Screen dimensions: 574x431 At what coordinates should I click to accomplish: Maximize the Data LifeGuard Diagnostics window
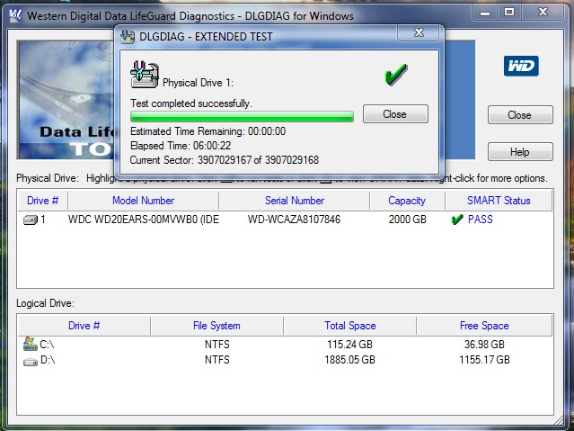[509, 13]
